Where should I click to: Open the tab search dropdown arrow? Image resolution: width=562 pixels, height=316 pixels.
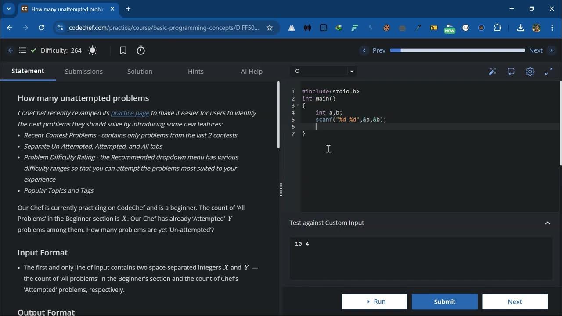coord(8,9)
